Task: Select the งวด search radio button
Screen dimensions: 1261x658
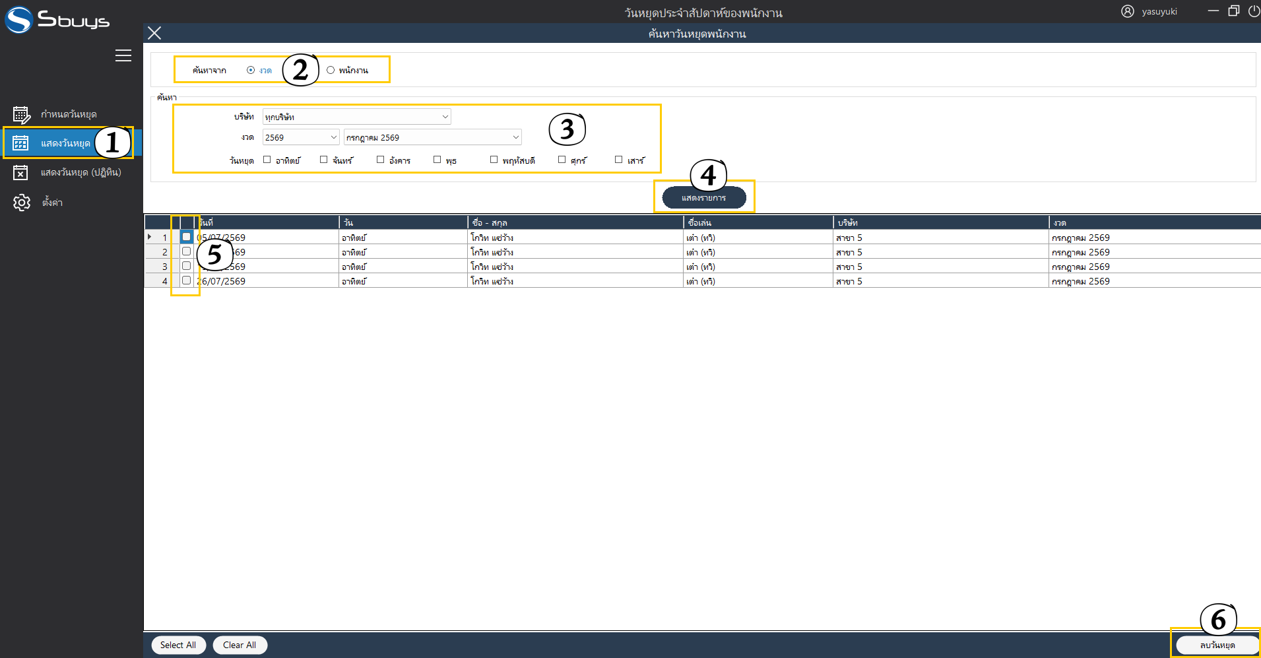Action: [251, 70]
